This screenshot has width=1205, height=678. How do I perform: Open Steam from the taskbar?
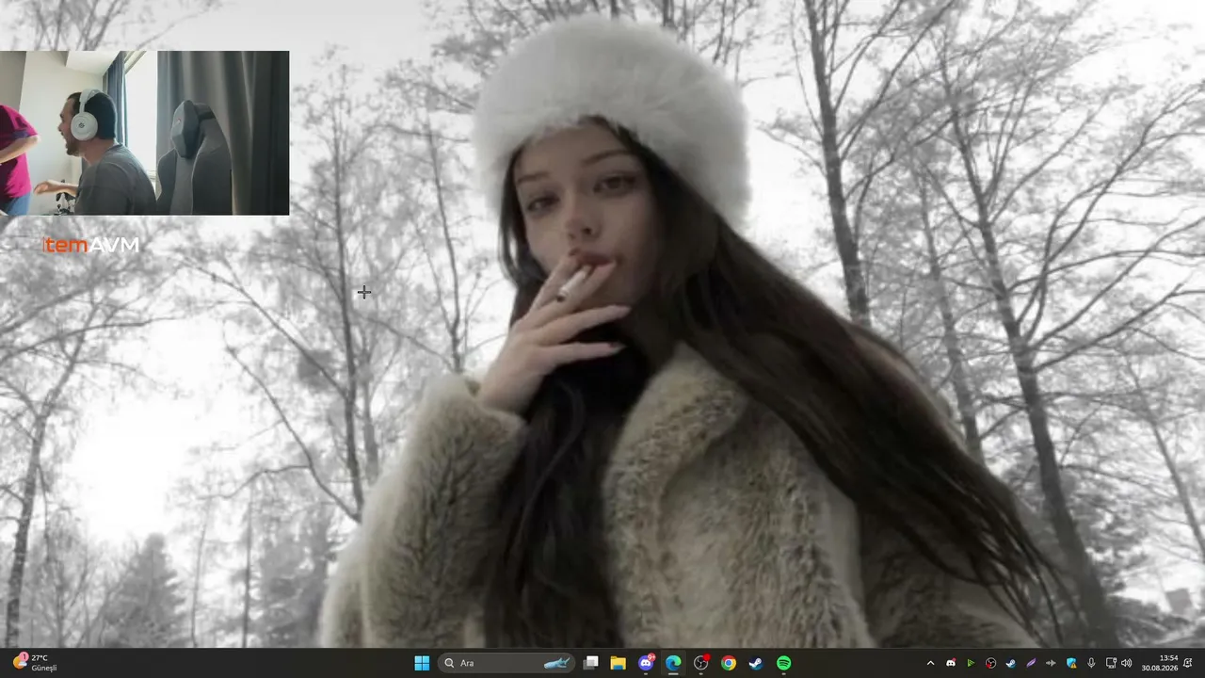pyautogui.click(x=756, y=663)
